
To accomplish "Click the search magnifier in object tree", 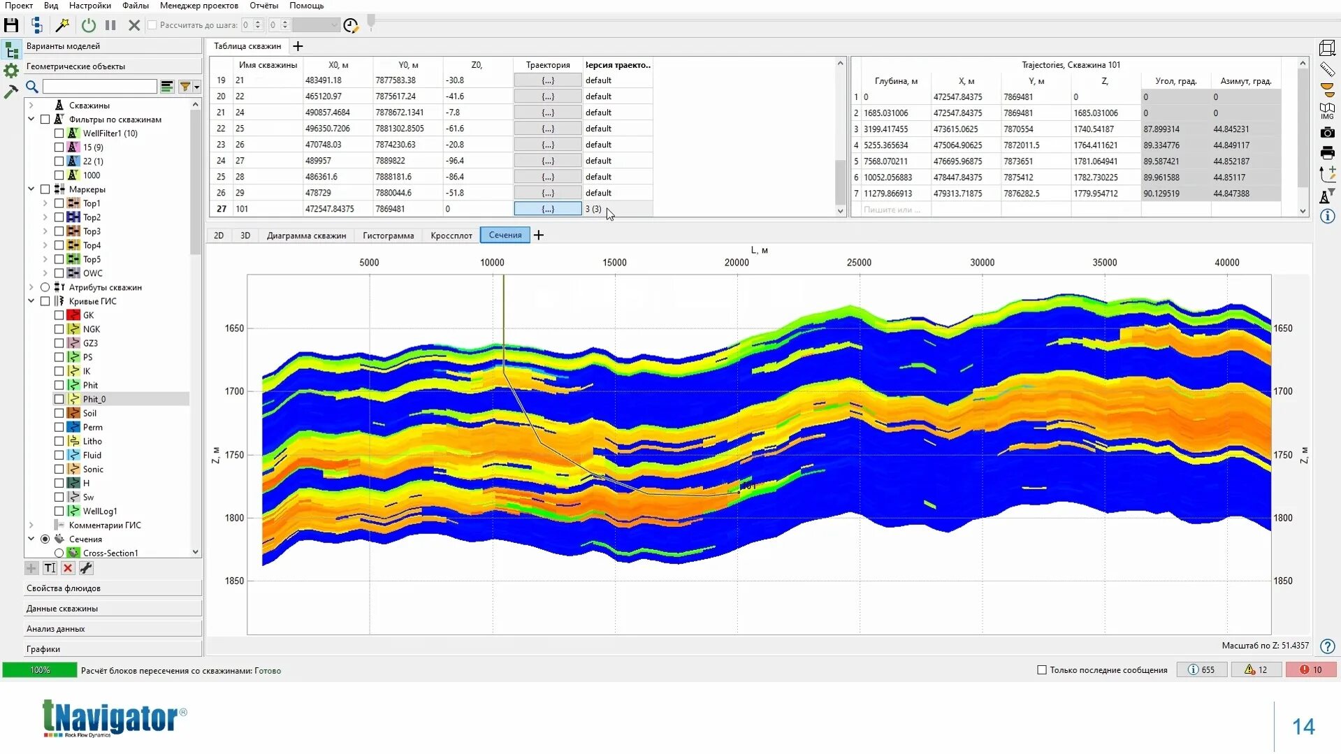I will [32, 87].
